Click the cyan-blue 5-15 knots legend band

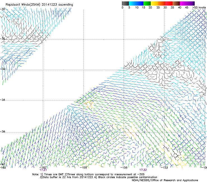coord(136,3)
